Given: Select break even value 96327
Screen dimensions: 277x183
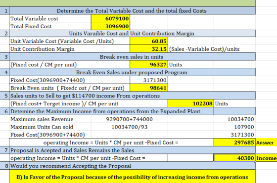Looking at the screenshot, I should (149, 64).
